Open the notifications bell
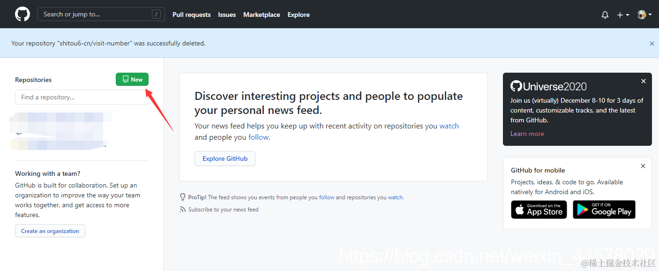659x271 pixels. tap(605, 15)
